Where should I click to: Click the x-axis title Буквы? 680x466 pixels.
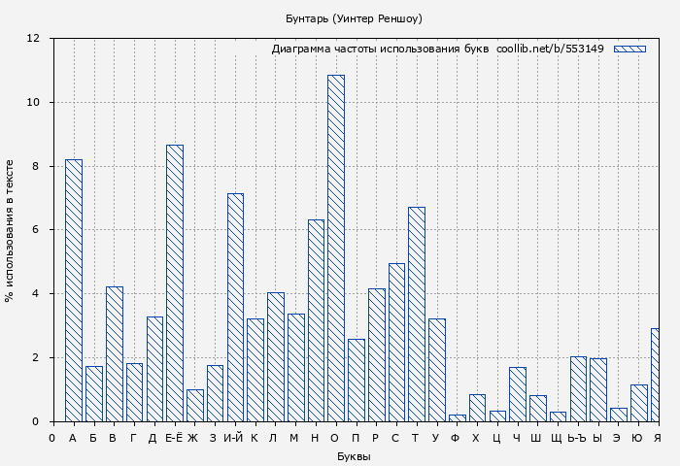click(x=354, y=456)
